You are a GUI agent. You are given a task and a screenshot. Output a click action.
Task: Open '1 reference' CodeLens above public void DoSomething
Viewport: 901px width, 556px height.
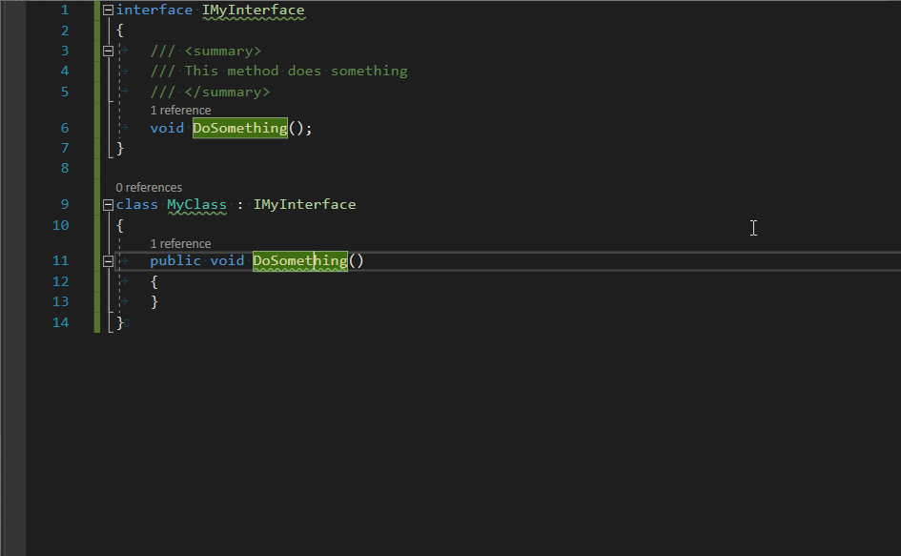click(180, 244)
